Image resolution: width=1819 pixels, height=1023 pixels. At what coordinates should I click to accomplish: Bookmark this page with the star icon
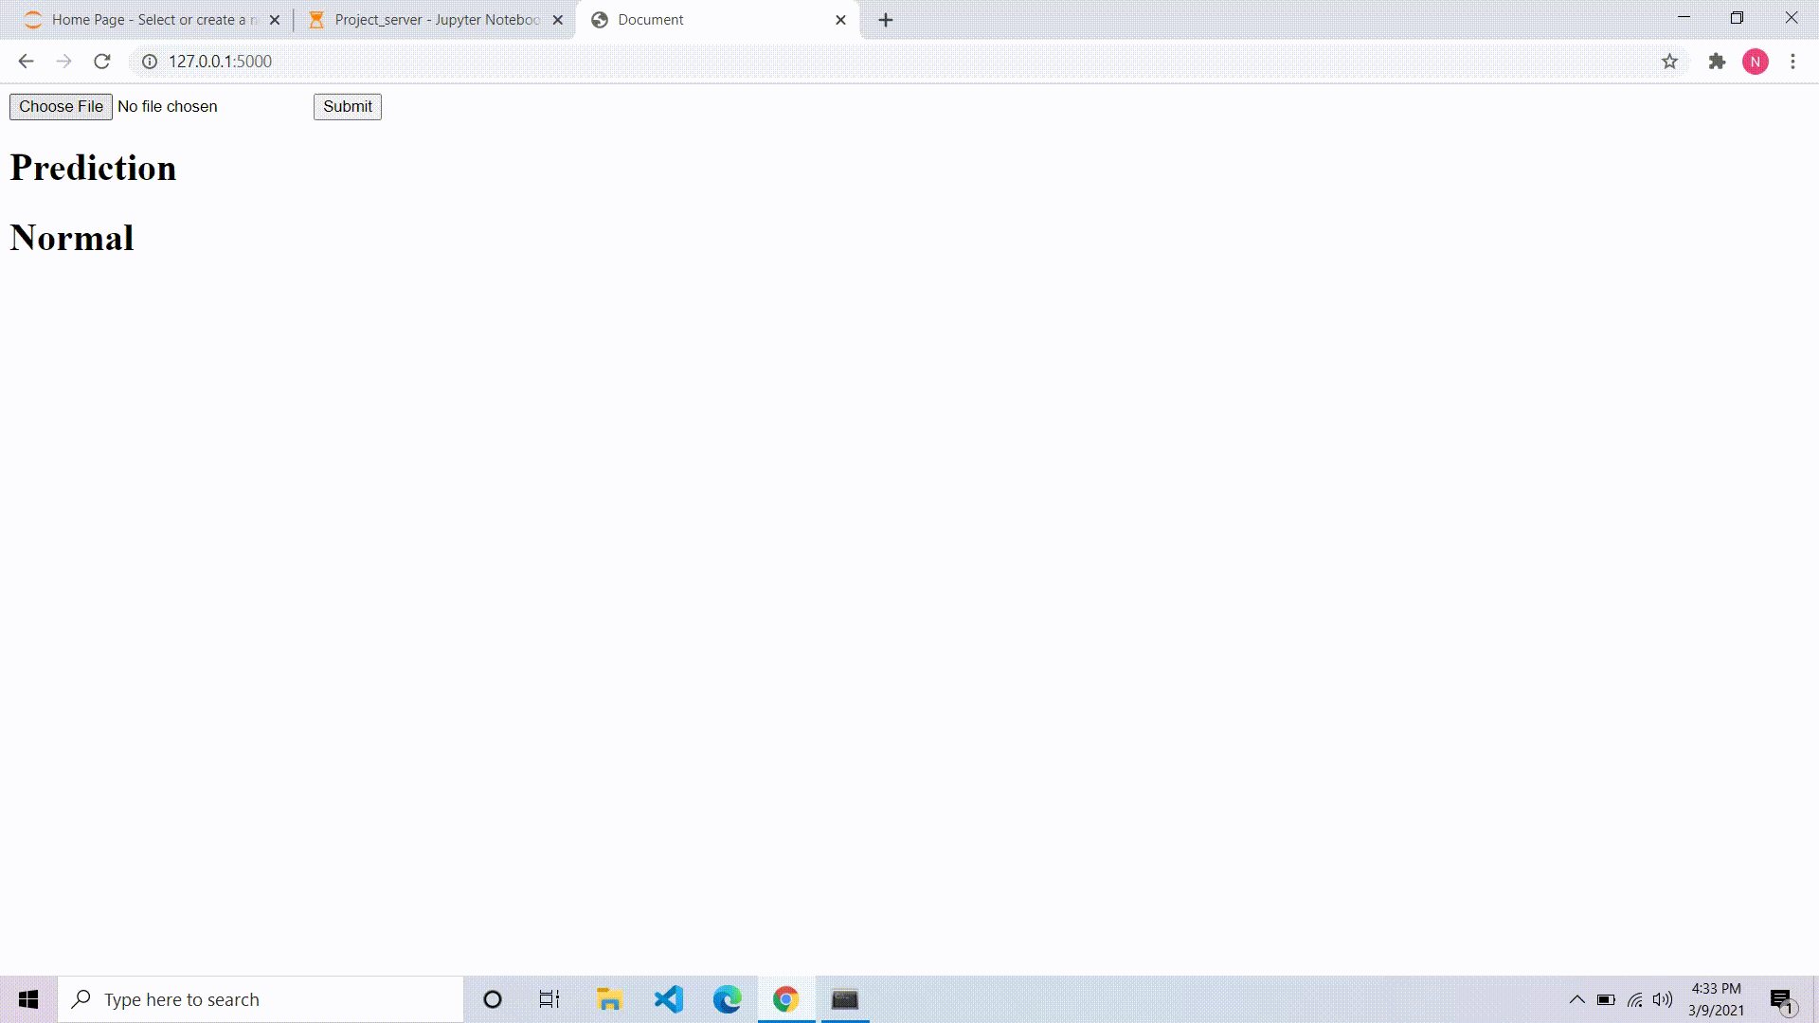[x=1669, y=62]
